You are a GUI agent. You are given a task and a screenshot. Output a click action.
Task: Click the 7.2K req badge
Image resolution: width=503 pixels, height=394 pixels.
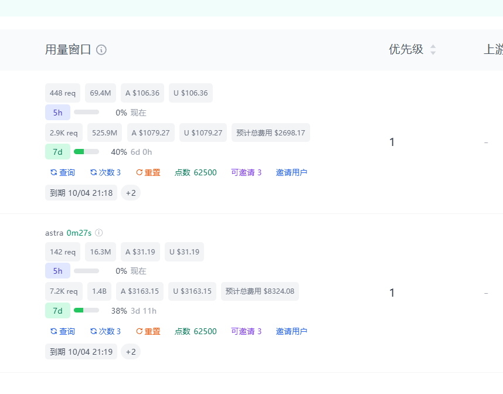64,291
